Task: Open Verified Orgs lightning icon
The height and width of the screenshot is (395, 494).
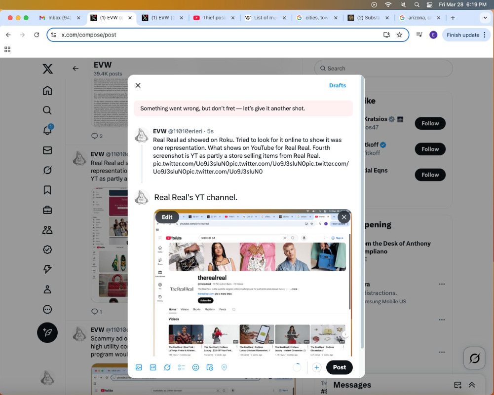Action: pos(47,269)
